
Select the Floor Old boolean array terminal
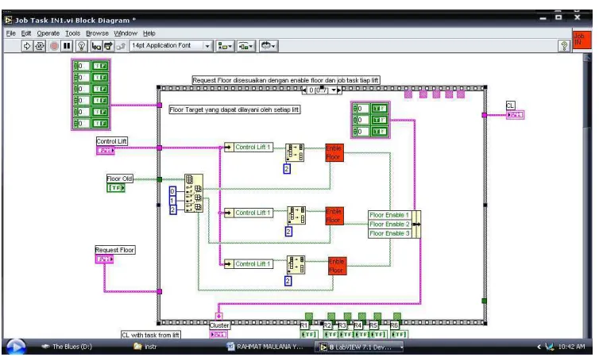coord(116,188)
